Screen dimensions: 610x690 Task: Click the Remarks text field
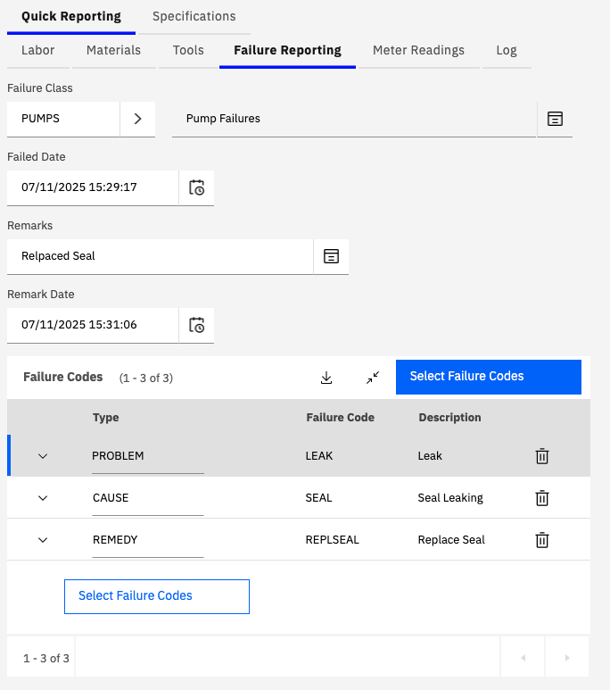[161, 256]
